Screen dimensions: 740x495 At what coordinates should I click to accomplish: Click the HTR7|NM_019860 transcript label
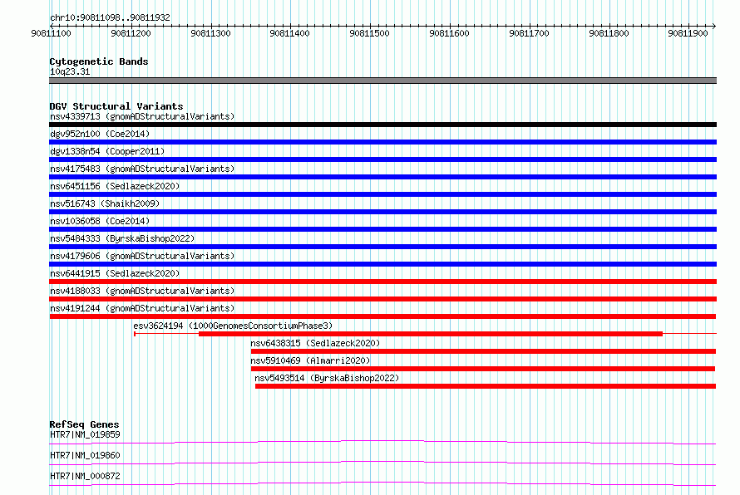pos(85,455)
